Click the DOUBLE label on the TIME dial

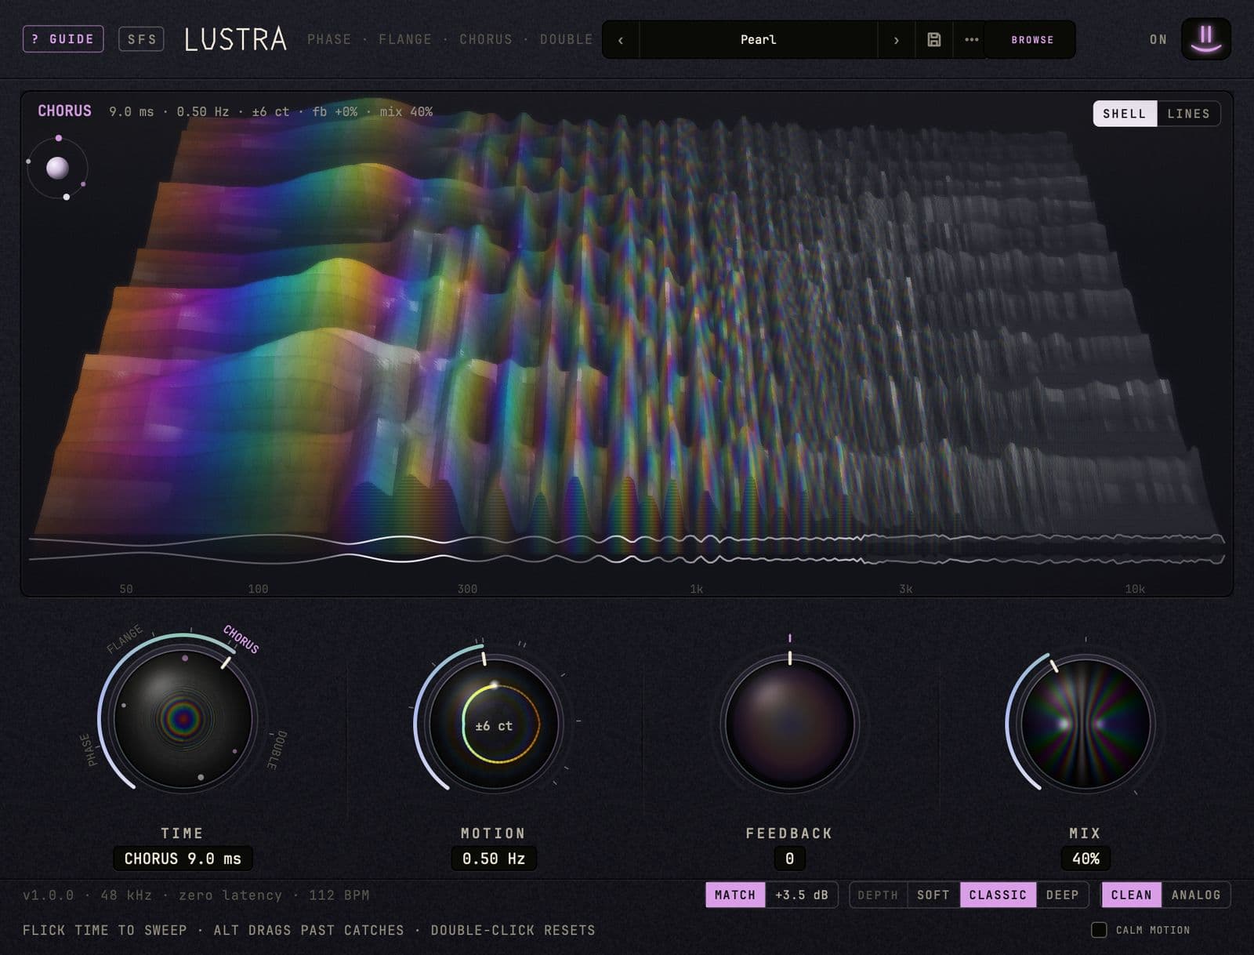click(x=277, y=750)
